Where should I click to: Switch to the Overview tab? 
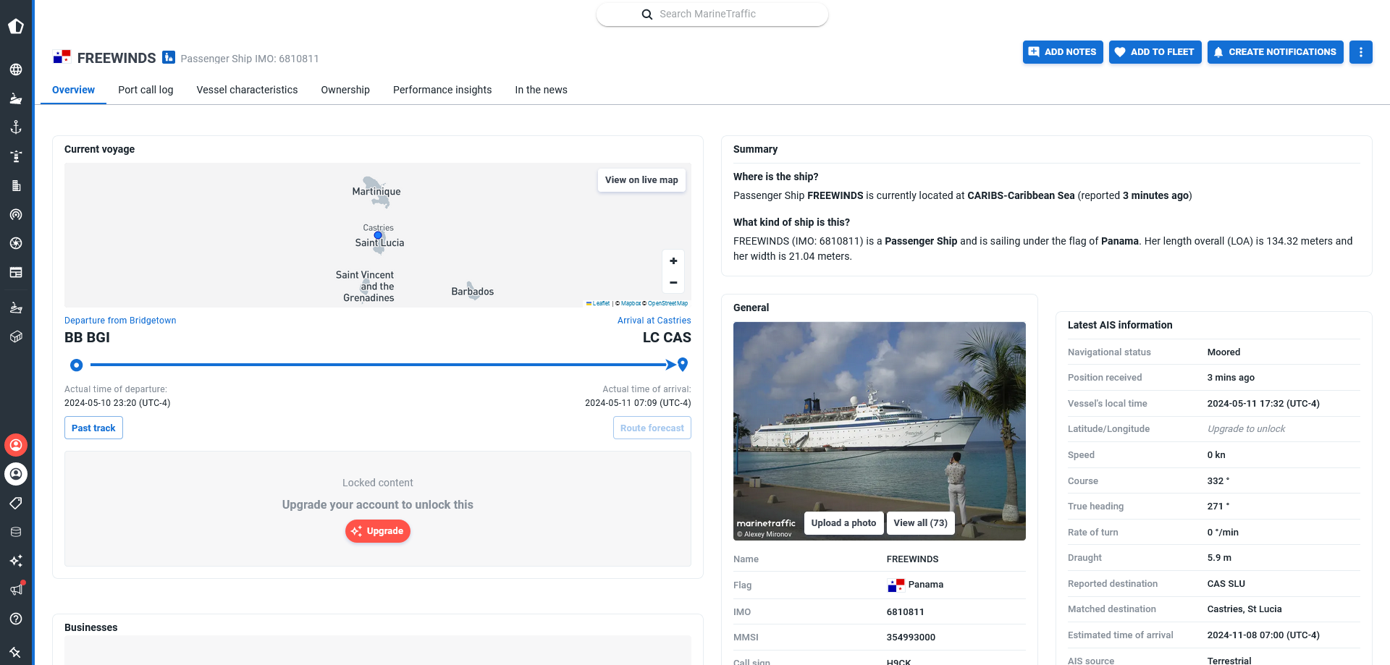pyautogui.click(x=73, y=90)
